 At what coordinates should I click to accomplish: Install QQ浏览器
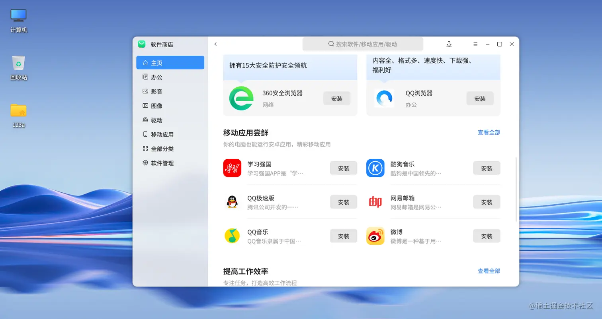coord(480,99)
